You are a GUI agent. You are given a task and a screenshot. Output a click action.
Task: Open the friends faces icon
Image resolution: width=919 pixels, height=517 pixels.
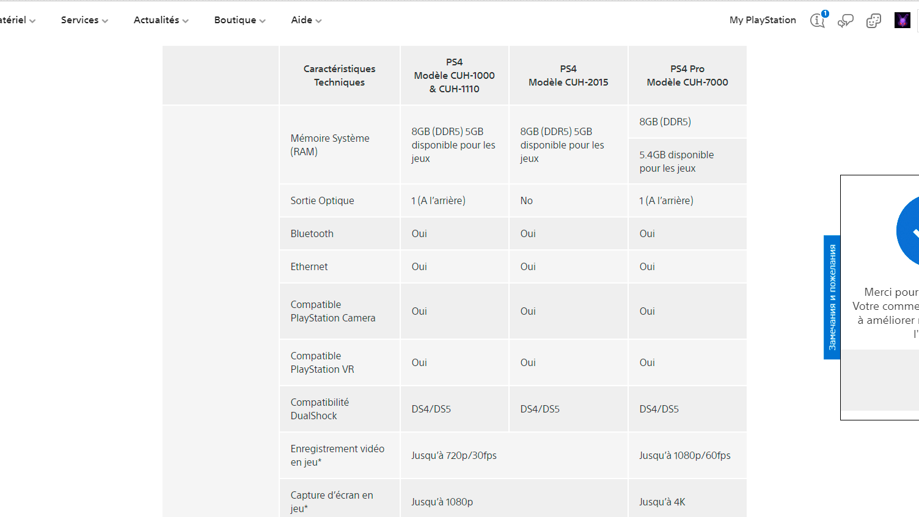click(x=874, y=21)
